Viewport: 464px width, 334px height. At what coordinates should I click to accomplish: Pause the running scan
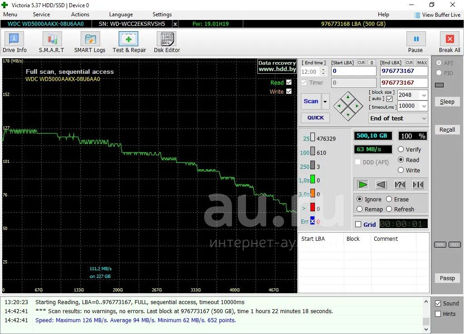416,42
